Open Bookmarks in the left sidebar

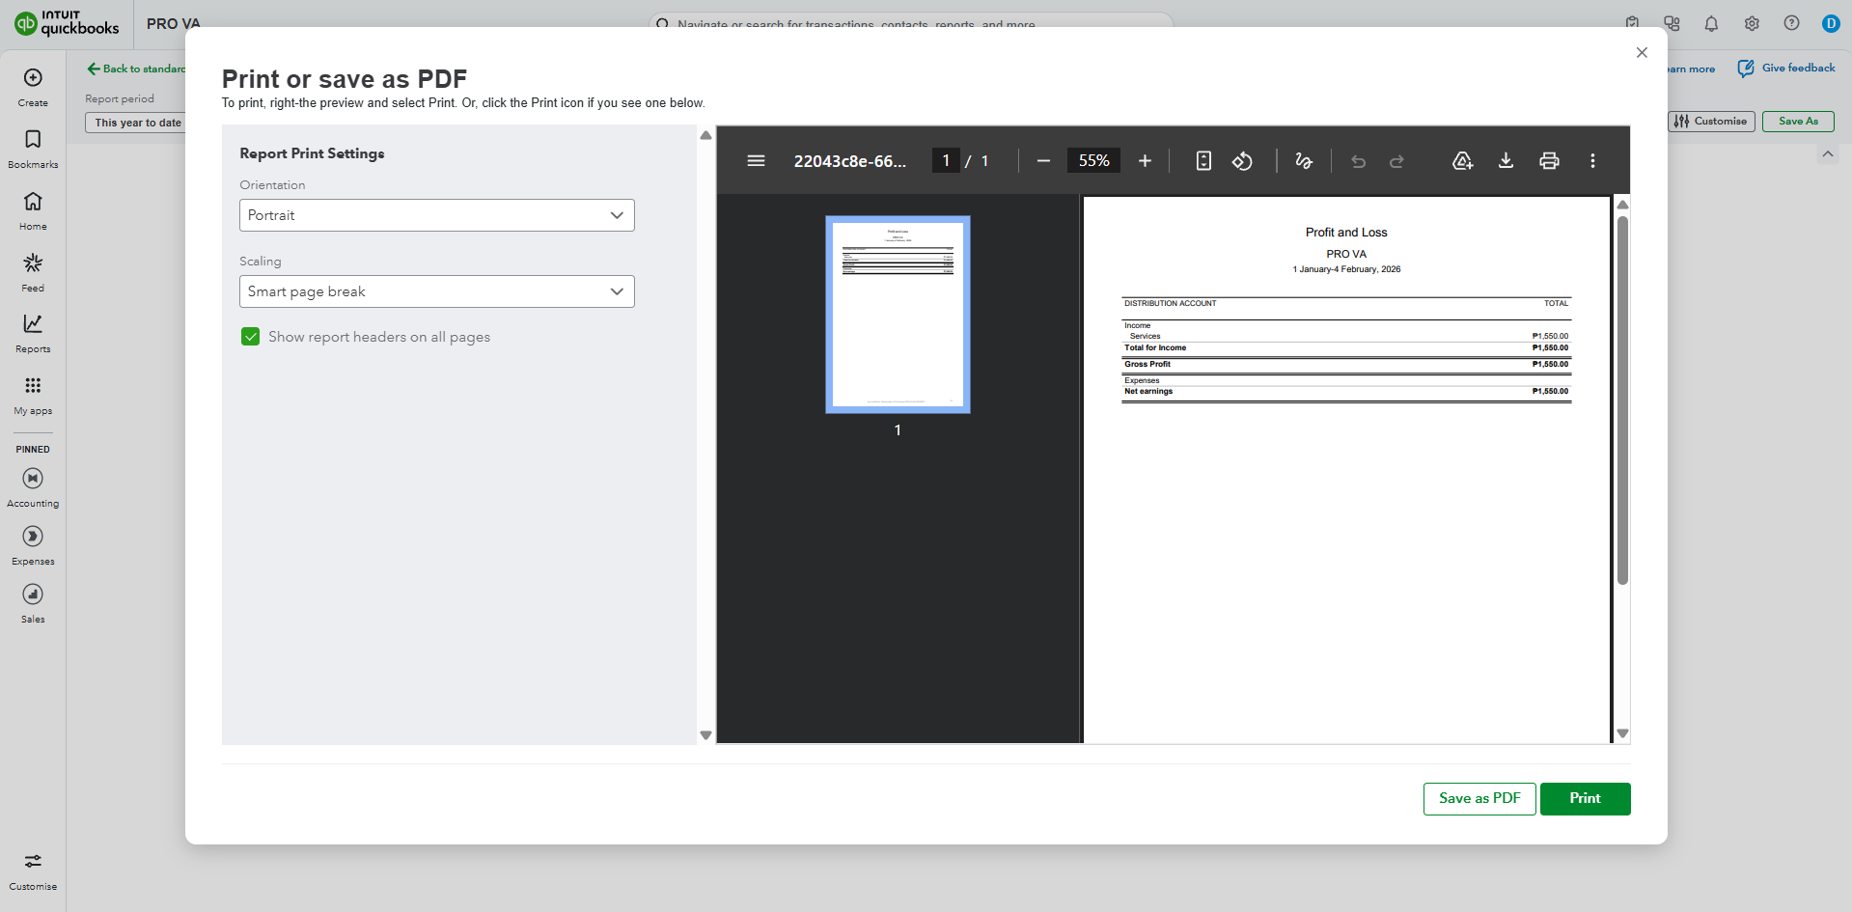(33, 149)
